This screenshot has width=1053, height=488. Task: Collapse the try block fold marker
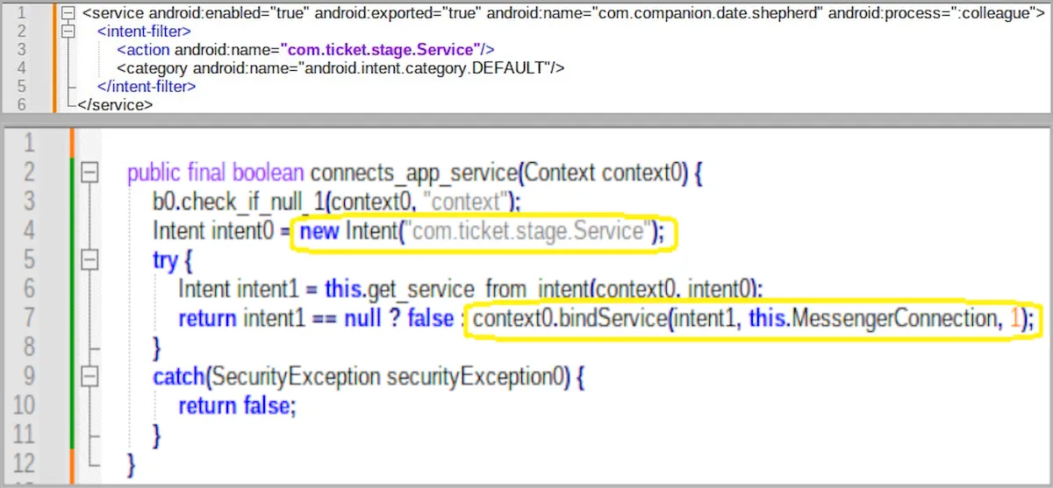point(89,260)
